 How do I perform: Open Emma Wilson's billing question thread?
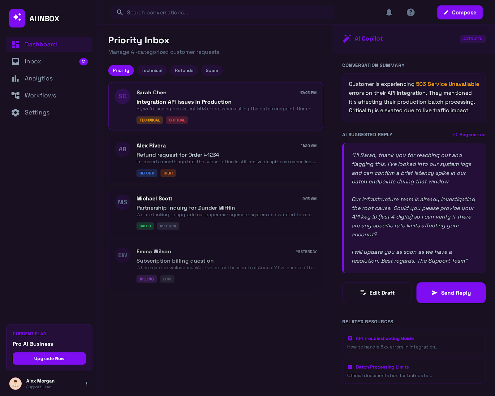click(216, 265)
